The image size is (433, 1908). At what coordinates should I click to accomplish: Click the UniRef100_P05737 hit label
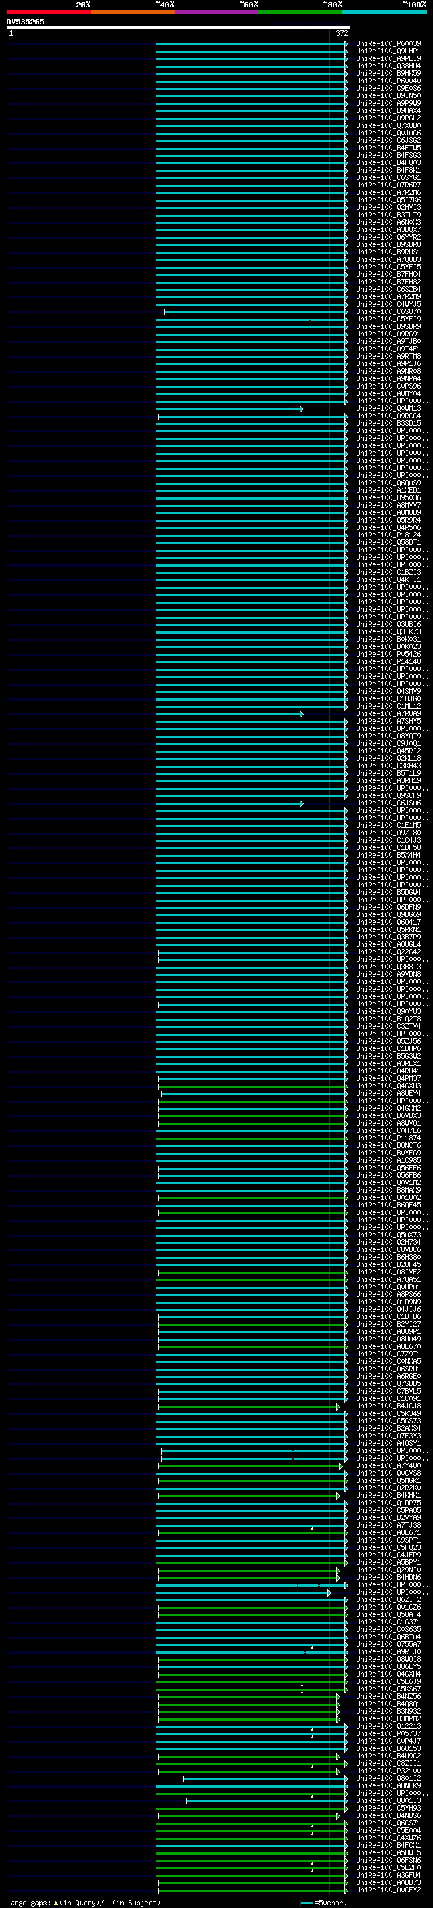pos(388,1734)
